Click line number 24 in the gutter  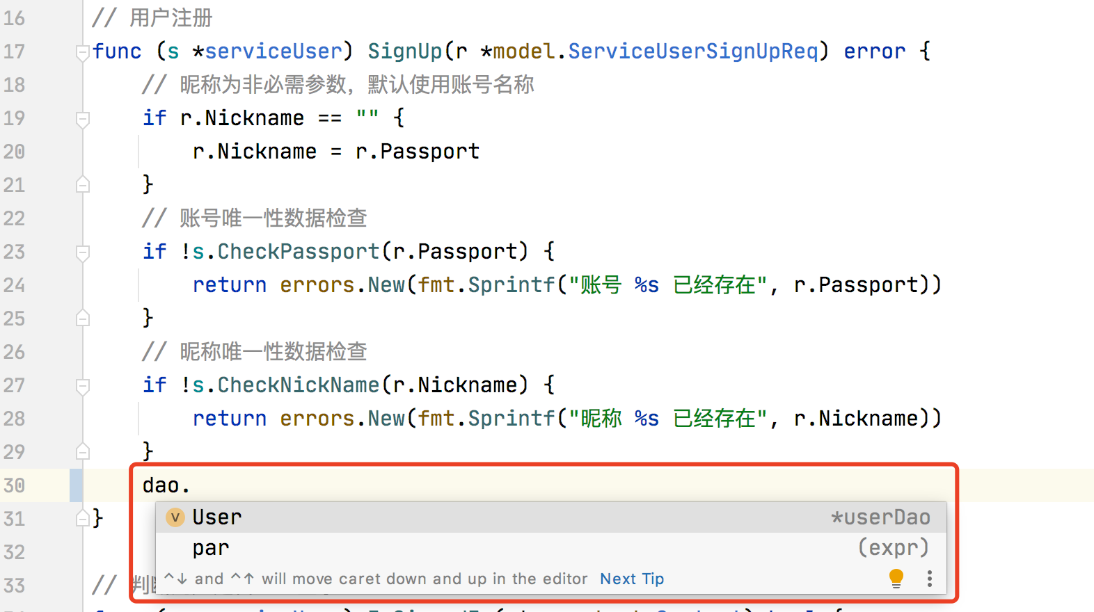[x=14, y=285]
